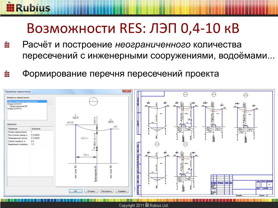
Task: Click the crossing number circle in preview
Action: click(x=93, y=101)
